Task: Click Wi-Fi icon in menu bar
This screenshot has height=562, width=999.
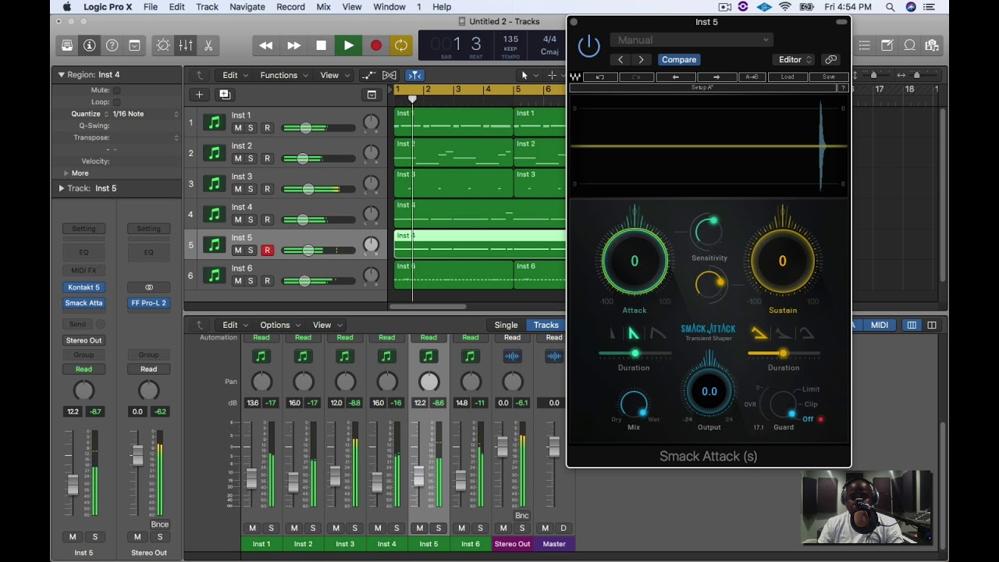Action: 785,7
